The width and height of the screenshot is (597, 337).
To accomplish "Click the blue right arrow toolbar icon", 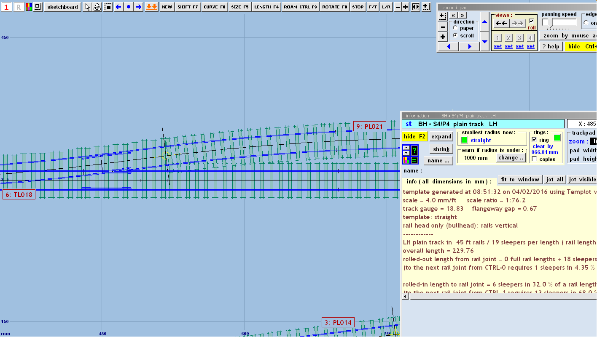I will tap(139, 7).
